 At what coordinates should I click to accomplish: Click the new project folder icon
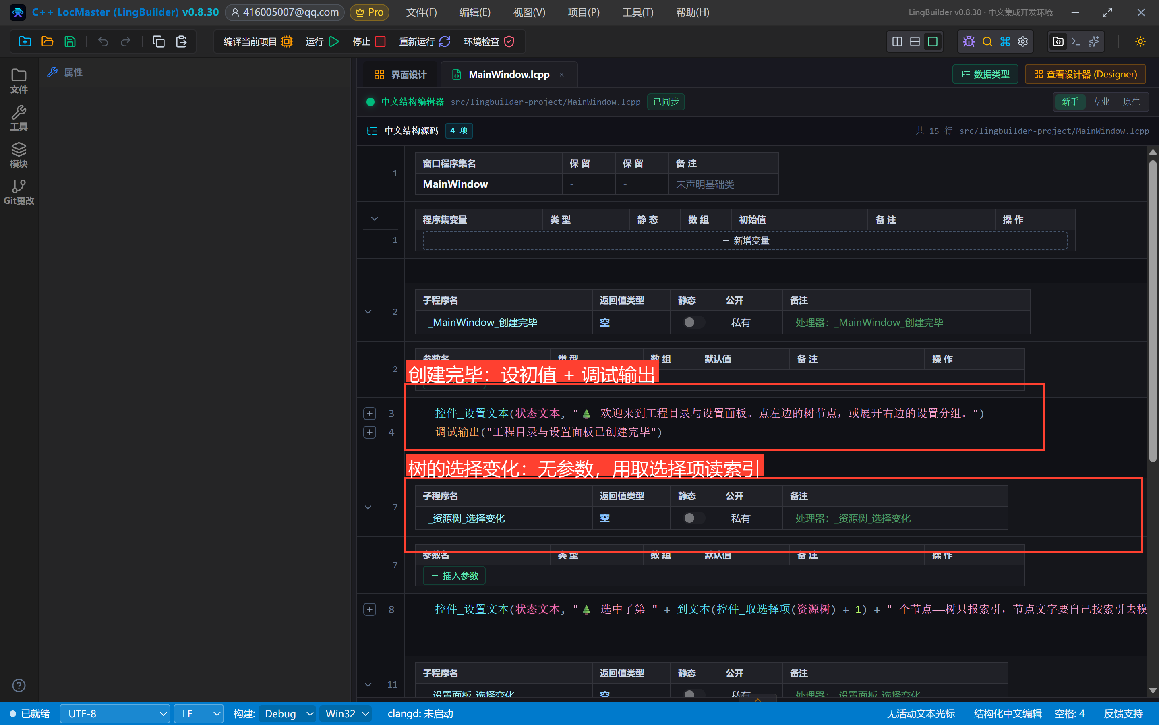coord(25,42)
